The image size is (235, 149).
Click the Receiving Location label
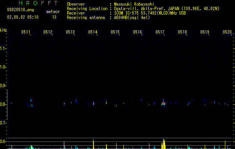pos(87,9)
